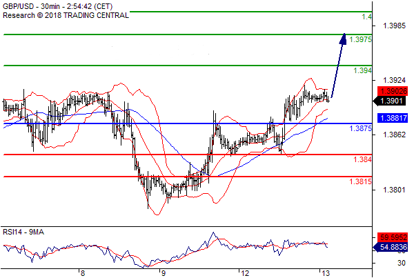Click date 9 on the time axis
The height and width of the screenshot is (278, 414).
(x=163, y=273)
